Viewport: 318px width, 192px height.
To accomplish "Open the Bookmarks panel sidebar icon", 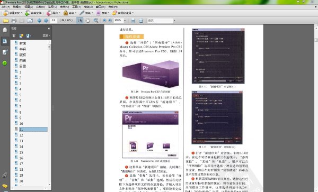I will 5,41.
